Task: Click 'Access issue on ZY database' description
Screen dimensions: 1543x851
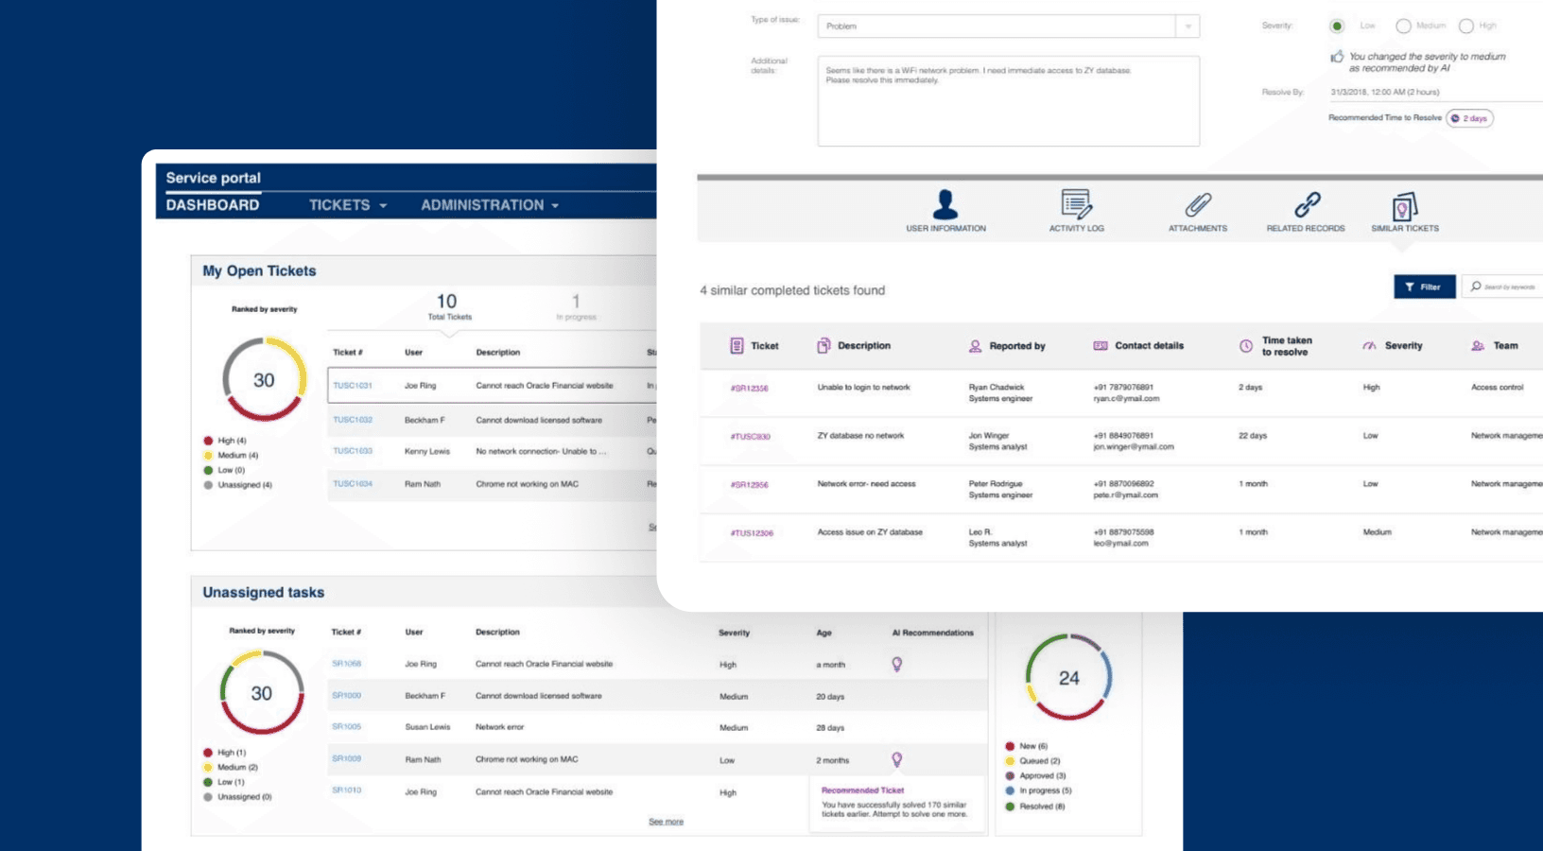Action: 870,532
